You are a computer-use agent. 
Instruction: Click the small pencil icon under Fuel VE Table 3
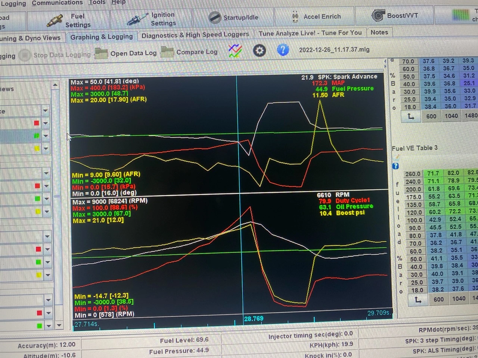(x=396, y=158)
